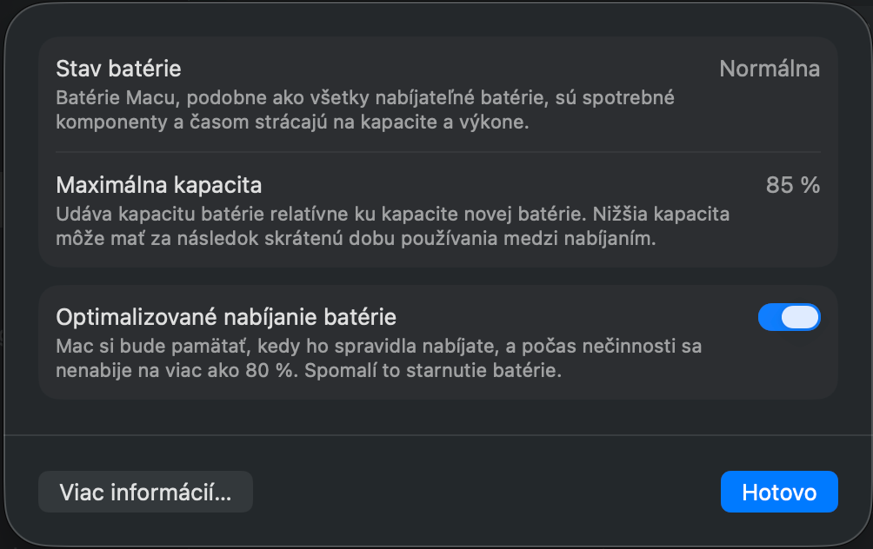Disable the Optimalizované nabíjanie batérie switch
This screenshot has height=549, width=873.
789,318
